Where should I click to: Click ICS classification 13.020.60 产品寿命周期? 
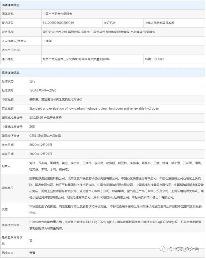coord(45,118)
